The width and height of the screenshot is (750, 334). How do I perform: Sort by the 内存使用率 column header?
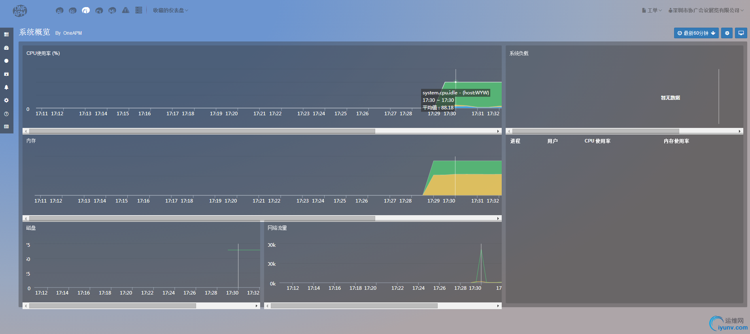[x=676, y=141]
